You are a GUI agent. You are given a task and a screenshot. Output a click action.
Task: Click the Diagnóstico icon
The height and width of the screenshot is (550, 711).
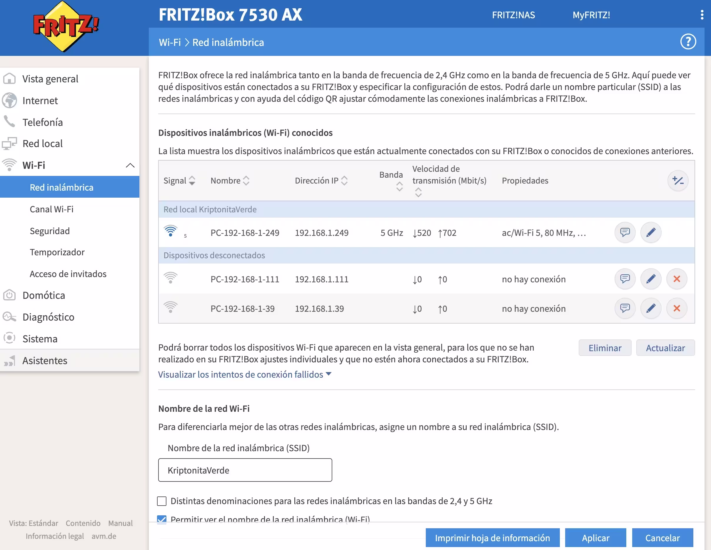click(9, 316)
